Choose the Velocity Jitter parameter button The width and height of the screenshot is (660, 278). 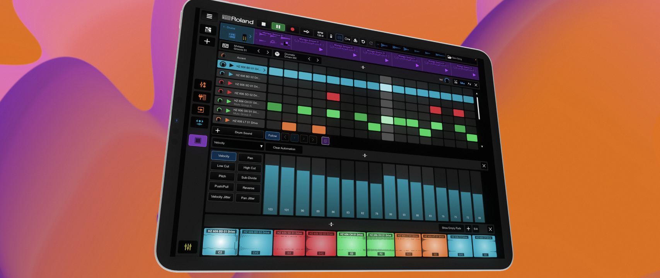pos(221,197)
